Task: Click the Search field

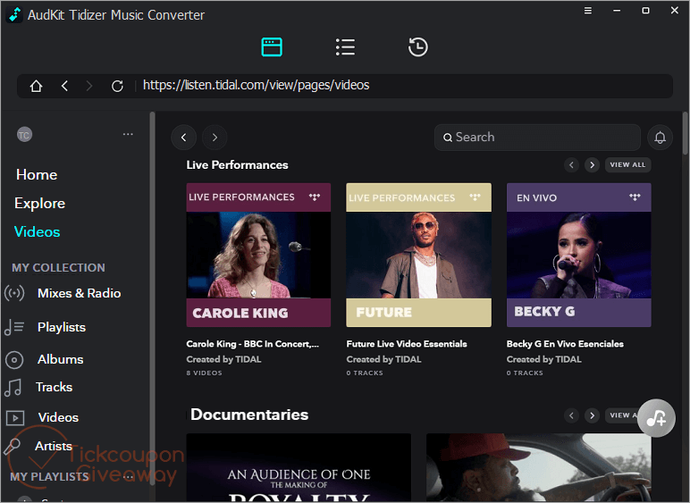Action: click(x=537, y=138)
